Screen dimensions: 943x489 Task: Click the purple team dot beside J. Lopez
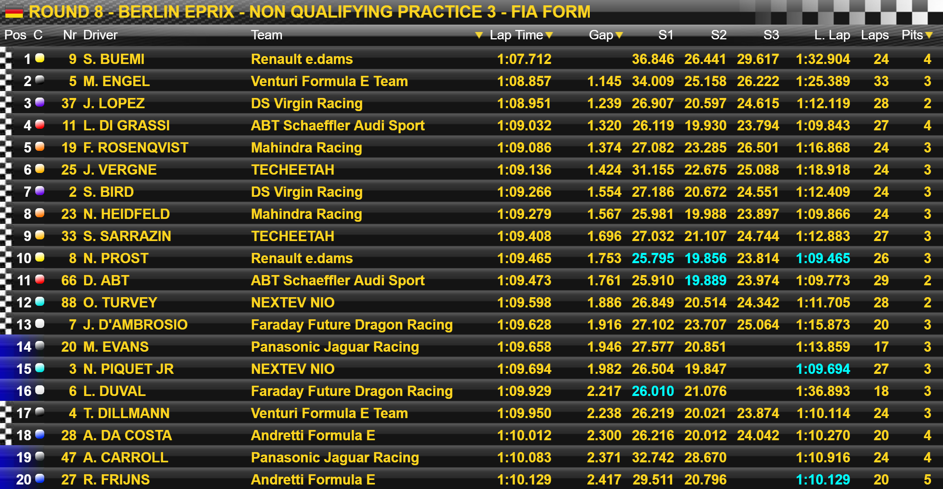[x=40, y=102]
